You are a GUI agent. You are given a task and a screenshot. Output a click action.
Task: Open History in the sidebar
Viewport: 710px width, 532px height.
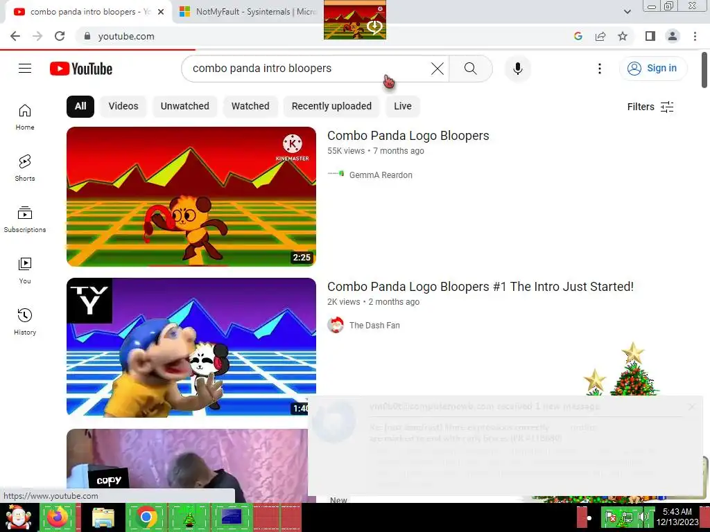tap(25, 321)
